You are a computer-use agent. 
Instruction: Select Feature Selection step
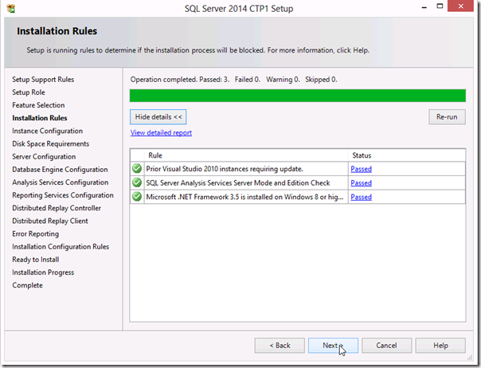tap(38, 105)
